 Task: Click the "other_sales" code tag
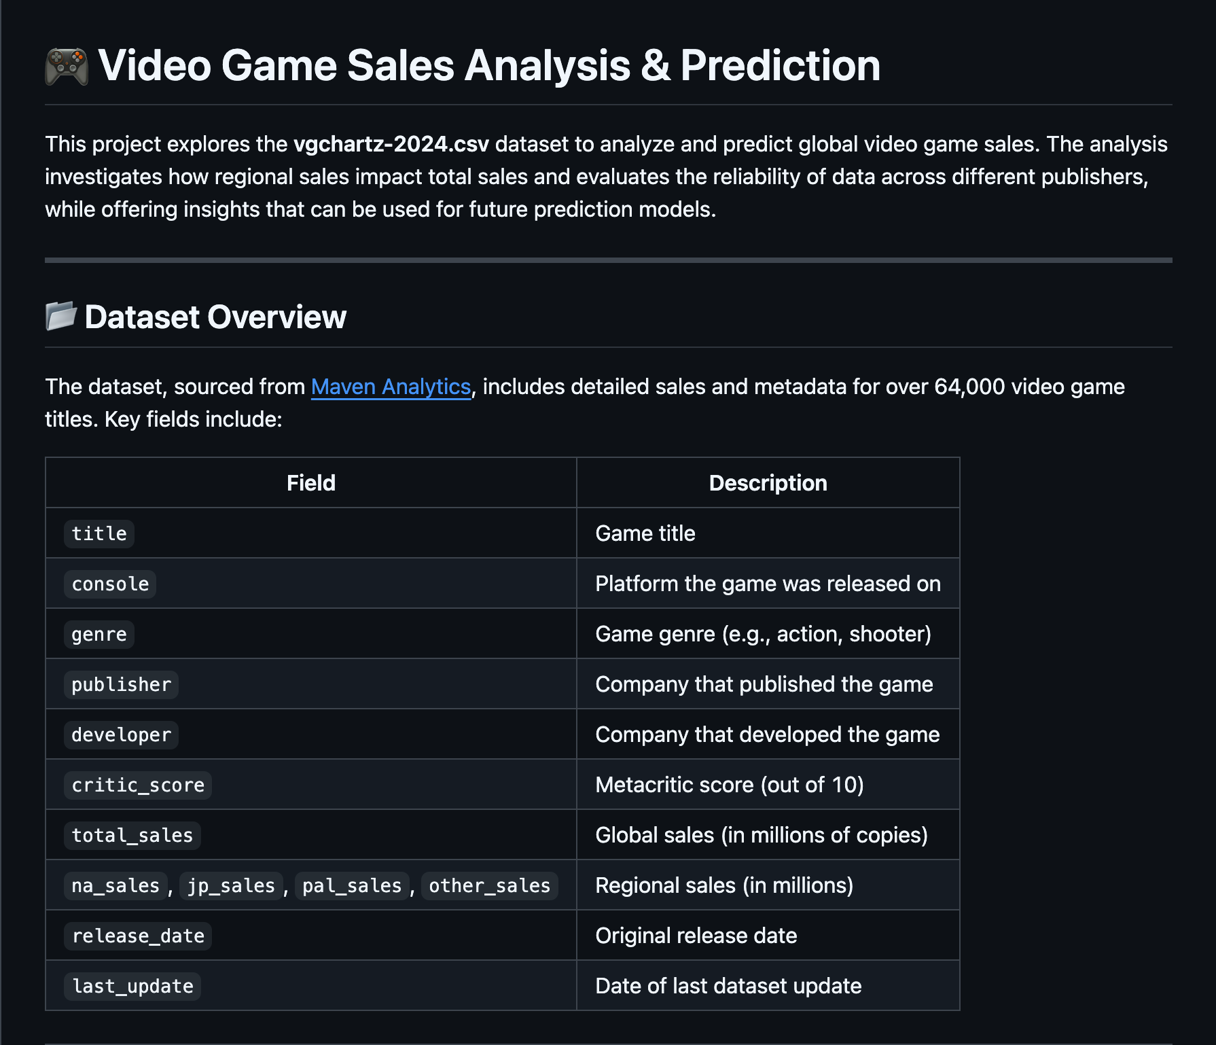pyautogui.click(x=489, y=885)
